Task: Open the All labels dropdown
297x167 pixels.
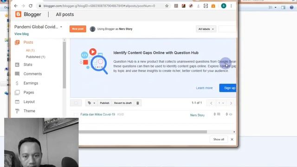Action: [206, 29]
